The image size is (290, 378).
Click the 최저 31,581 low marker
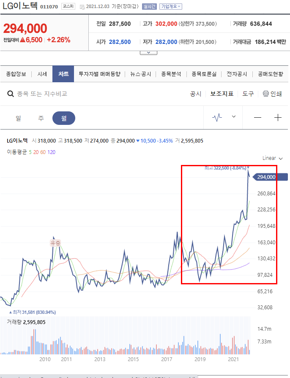(33, 312)
